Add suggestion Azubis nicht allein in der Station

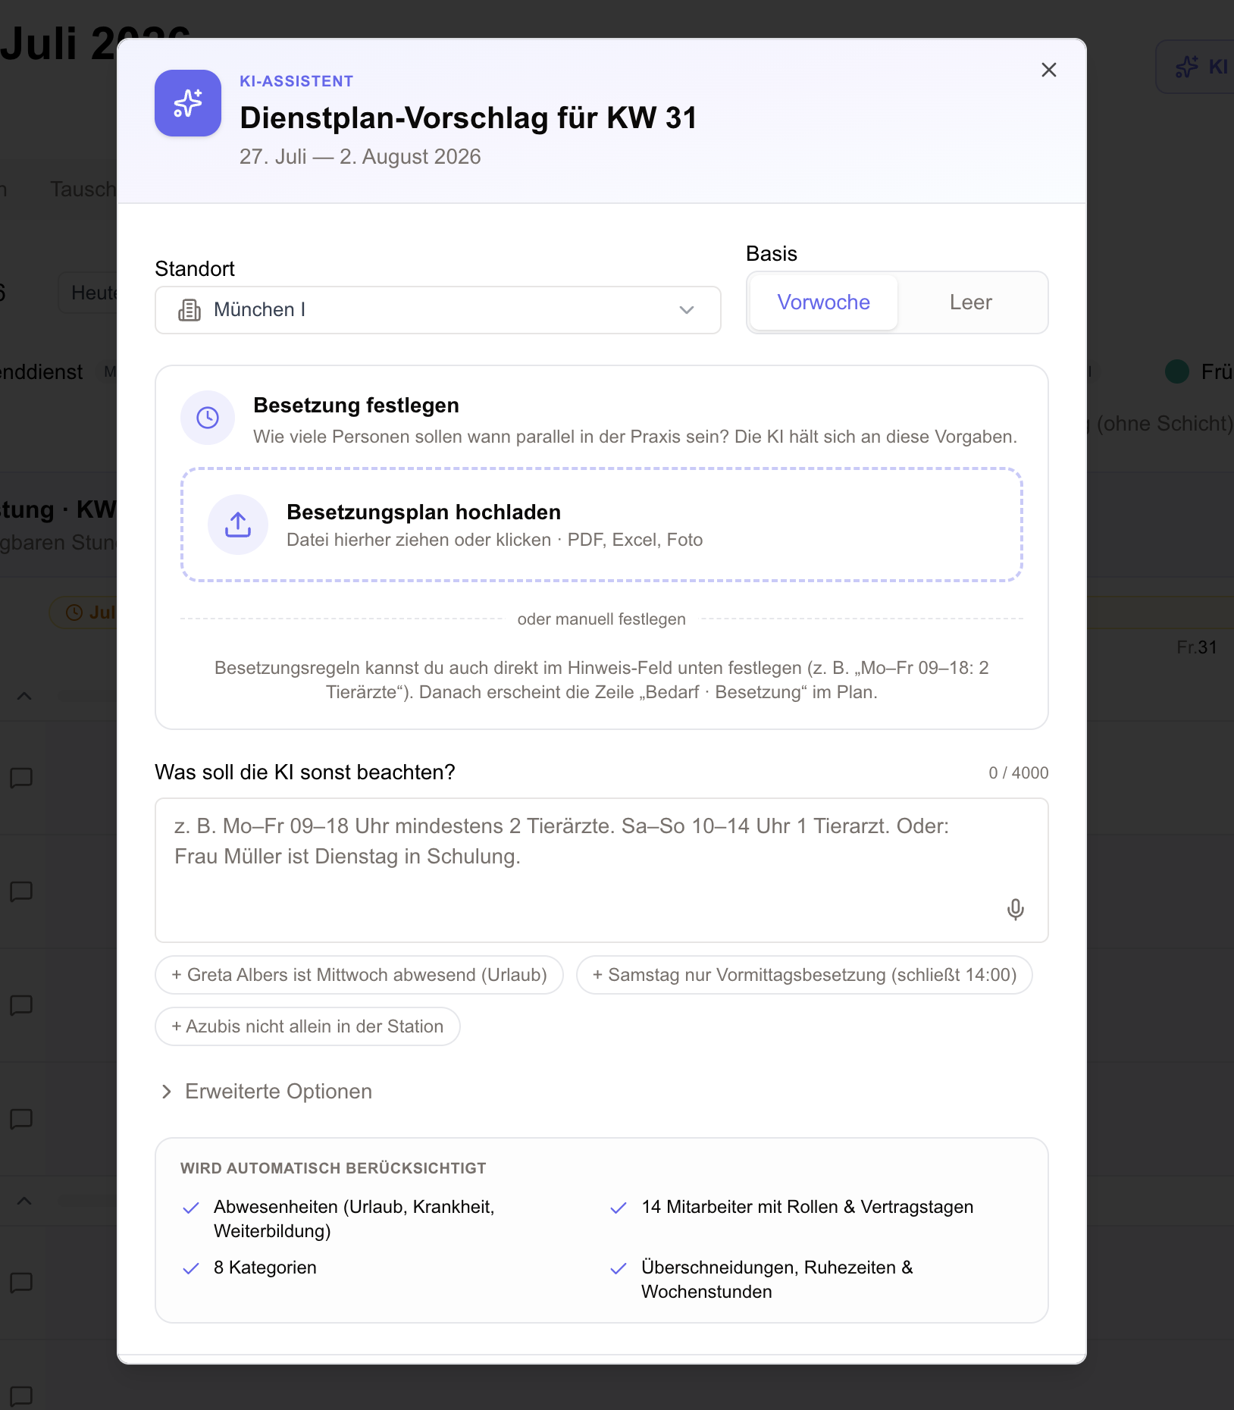(x=308, y=1026)
